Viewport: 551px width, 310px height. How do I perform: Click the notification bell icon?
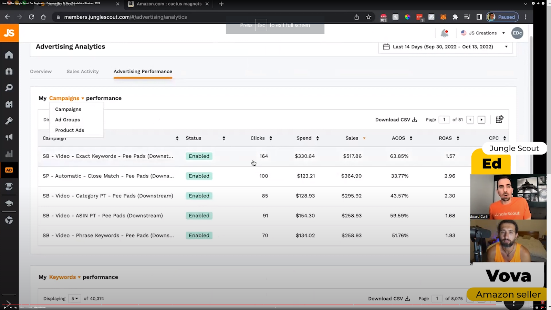(x=444, y=33)
